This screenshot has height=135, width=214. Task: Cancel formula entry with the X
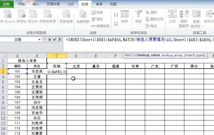pos(50,39)
